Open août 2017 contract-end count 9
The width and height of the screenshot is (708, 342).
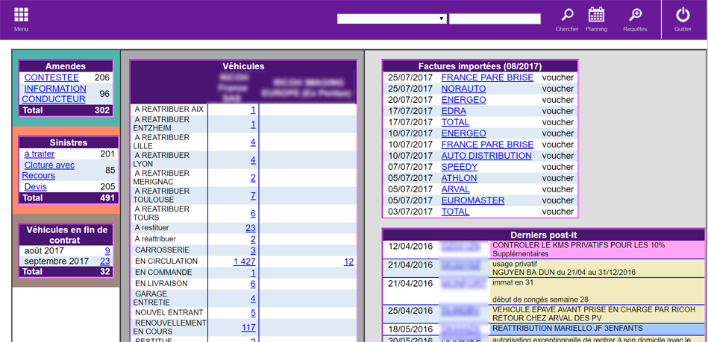[x=107, y=250]
